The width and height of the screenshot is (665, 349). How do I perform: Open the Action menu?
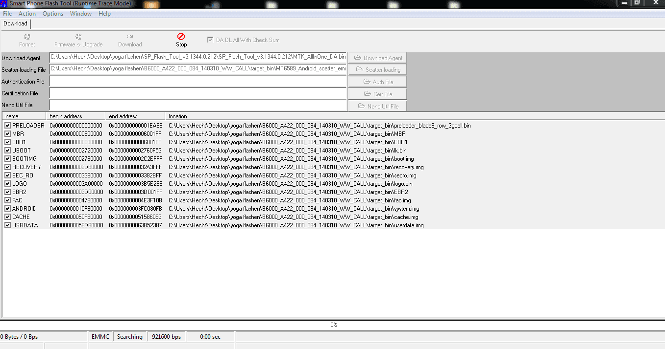27,14
